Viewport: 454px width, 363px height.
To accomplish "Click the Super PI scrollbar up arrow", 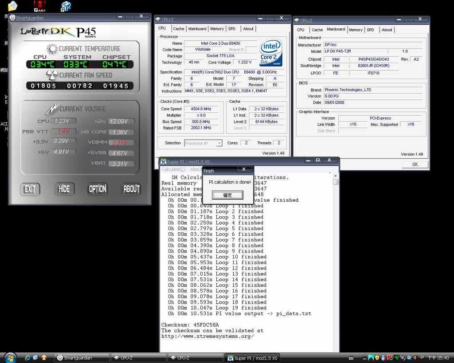I will point(336,176).
